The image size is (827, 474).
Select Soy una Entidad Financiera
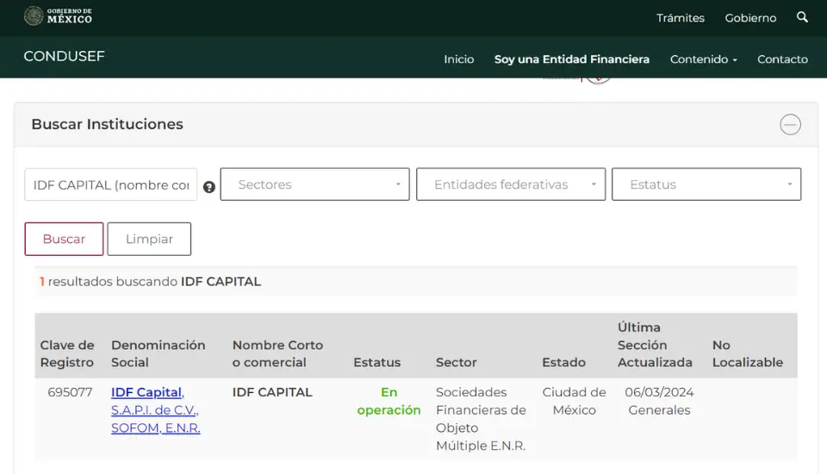pos(572,59)
